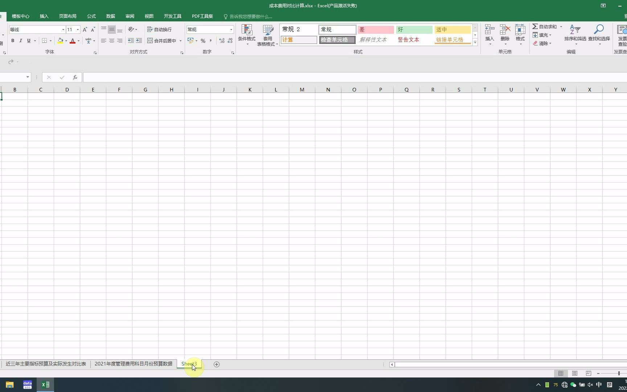
Task: Toggle 自动换行 wrap text
Action: coord(159,29)
